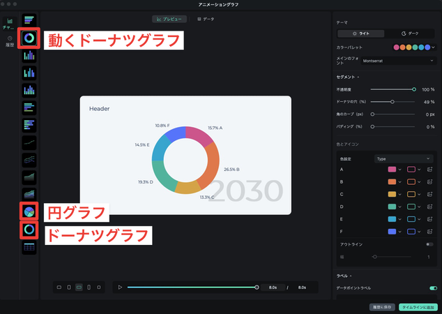Open the チャート sidebar tab
The image size is (442, 314).
(10, 24)
